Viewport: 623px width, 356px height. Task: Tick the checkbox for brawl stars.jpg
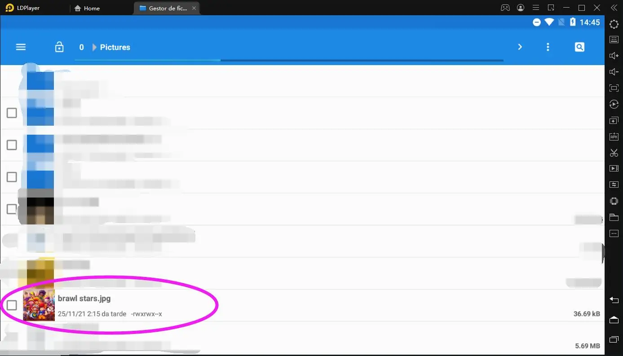pos(12,305)
